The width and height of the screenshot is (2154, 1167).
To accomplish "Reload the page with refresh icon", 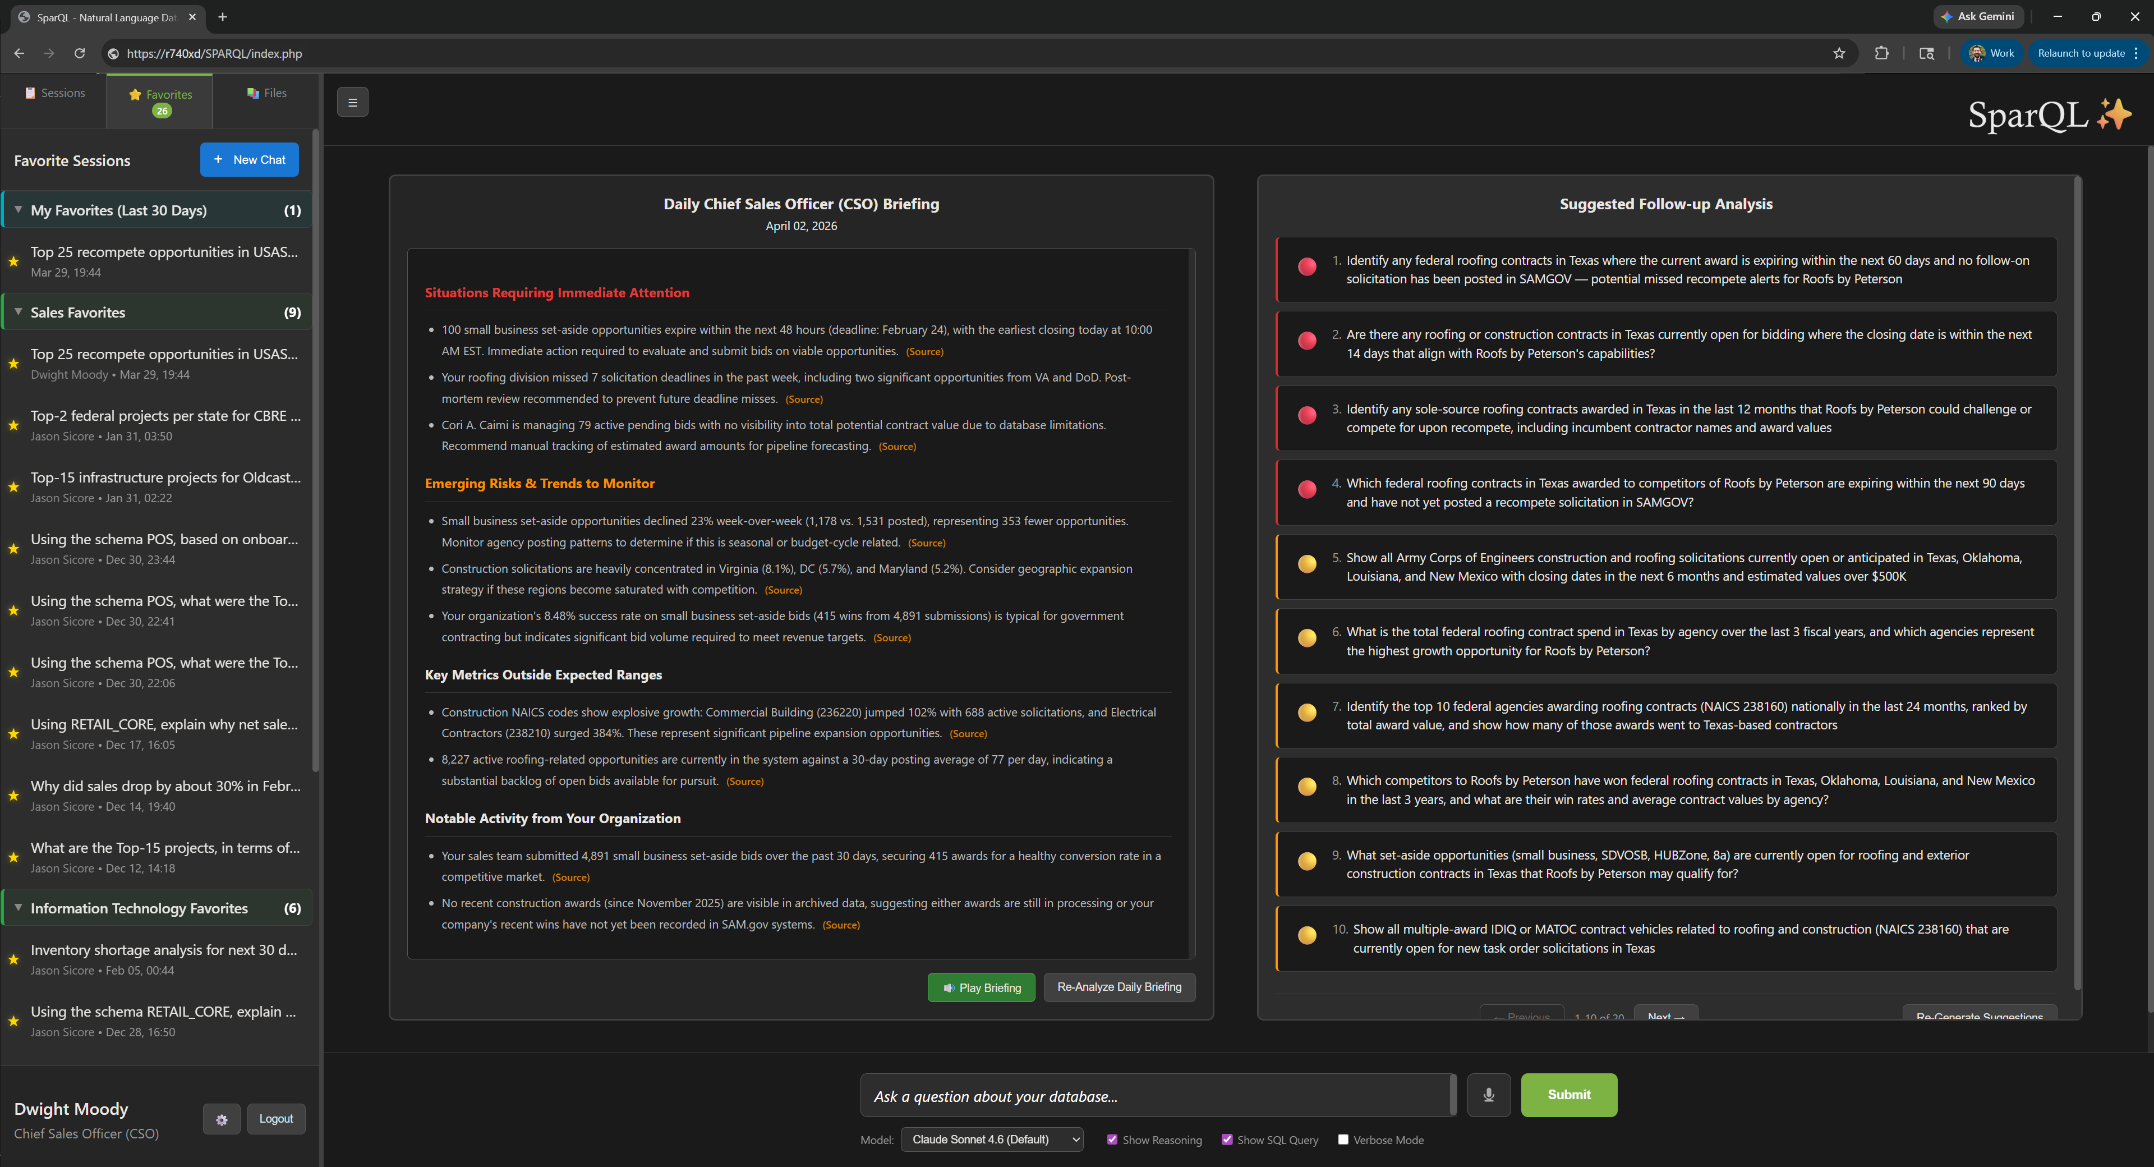I will click(x=80, y=53).
